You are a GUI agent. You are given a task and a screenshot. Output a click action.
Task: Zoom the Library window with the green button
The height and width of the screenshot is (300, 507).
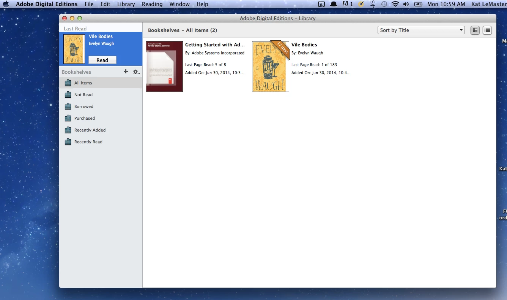(x=80, y=18)
